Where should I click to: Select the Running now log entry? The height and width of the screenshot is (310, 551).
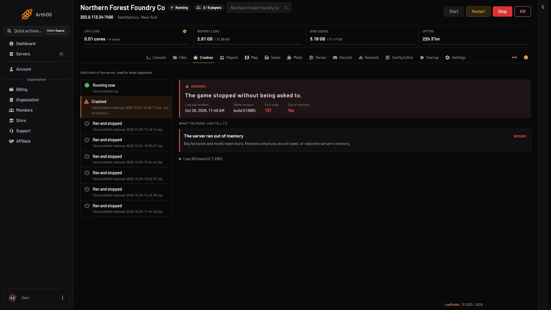point(126,88)
